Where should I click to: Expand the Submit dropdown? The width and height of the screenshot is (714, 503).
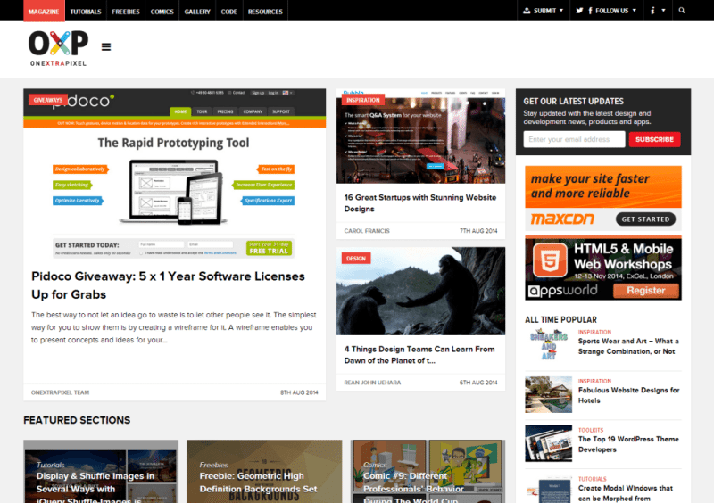click(x=544, y=11)
